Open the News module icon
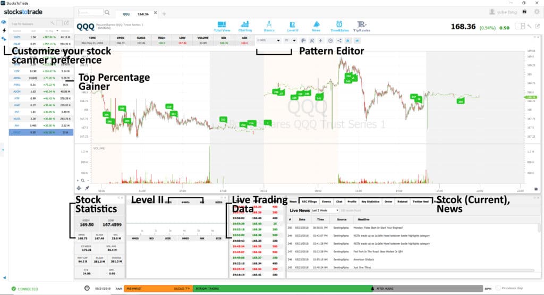Image resolution: width=544 pixels, height=295 pixels. click(316, 27)
